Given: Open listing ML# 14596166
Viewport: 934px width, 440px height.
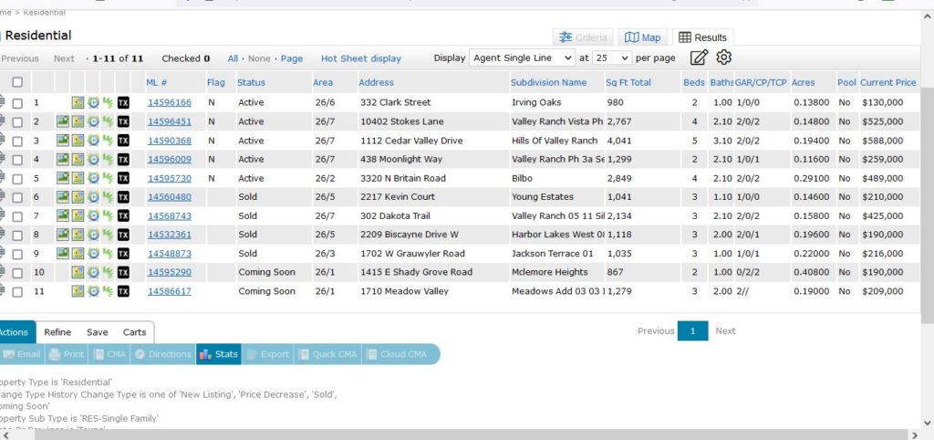Looking at the screenshot, I should pyautogui.click(x=170, y=102).
